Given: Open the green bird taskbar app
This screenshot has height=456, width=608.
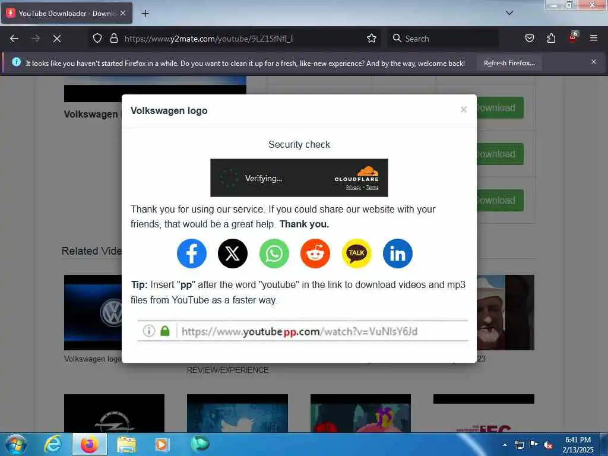Looking at the screenshot, I should point(199,444).
